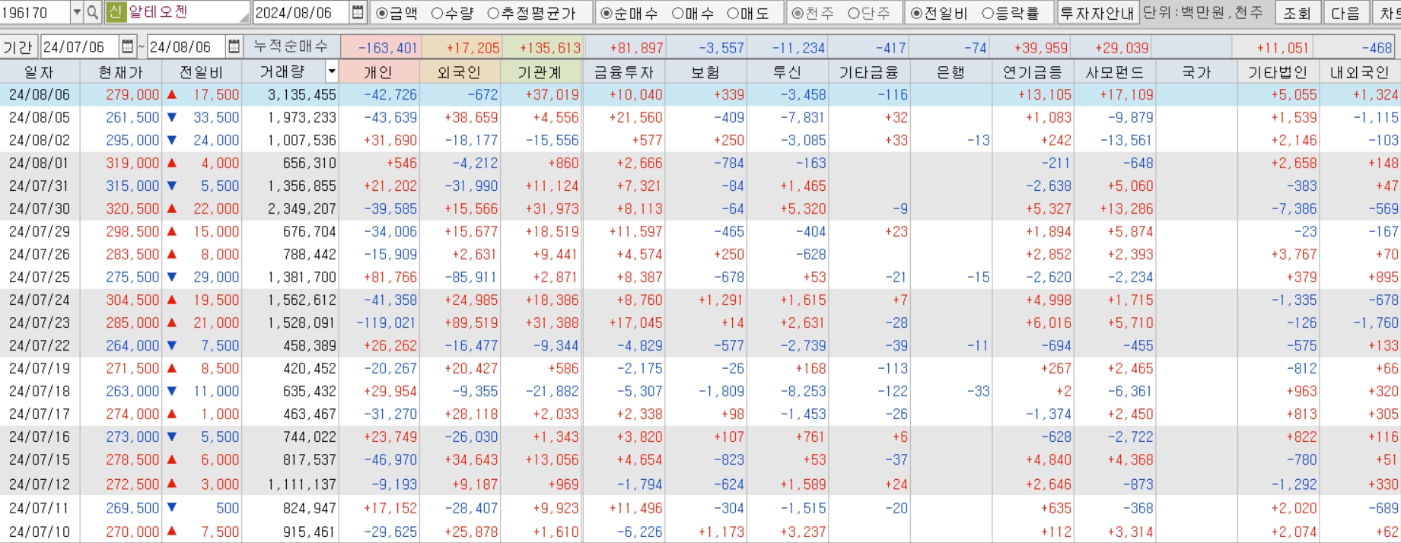This screenshot has width=1401, height=543.
Task: Click the 기관계 column header
Action: 541,72
